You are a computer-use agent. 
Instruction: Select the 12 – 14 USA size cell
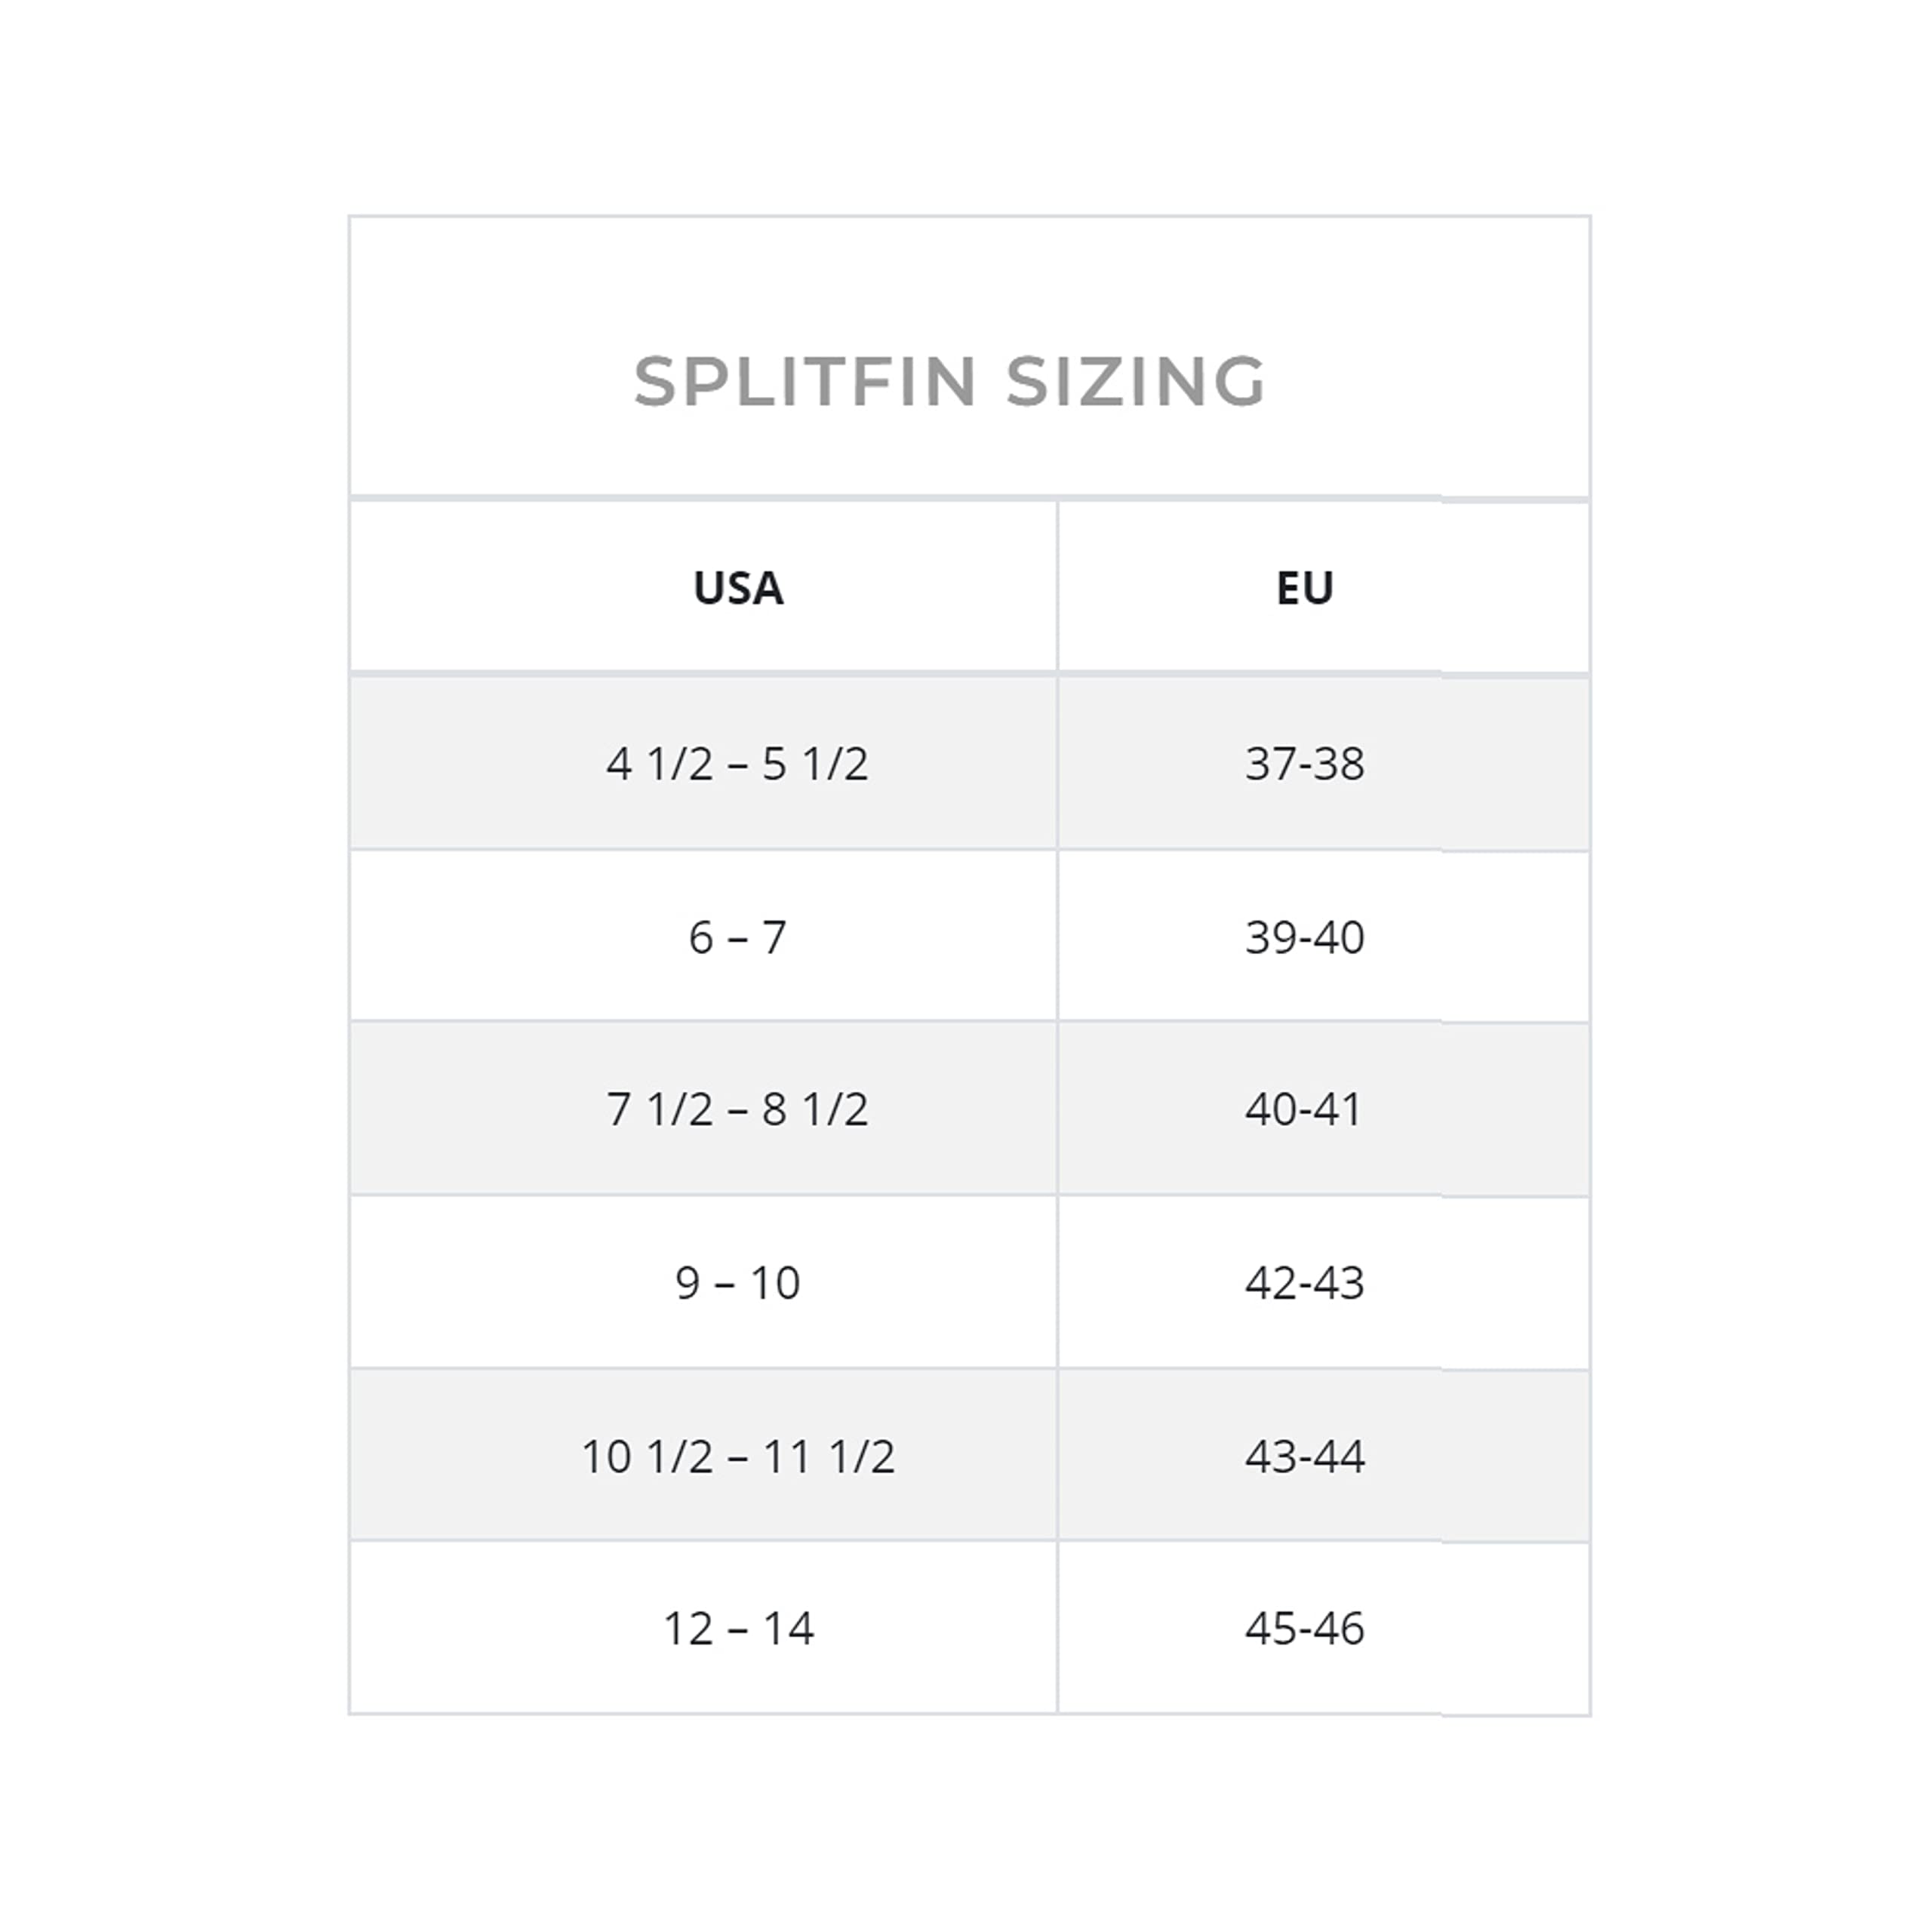tap(704, 1628)
